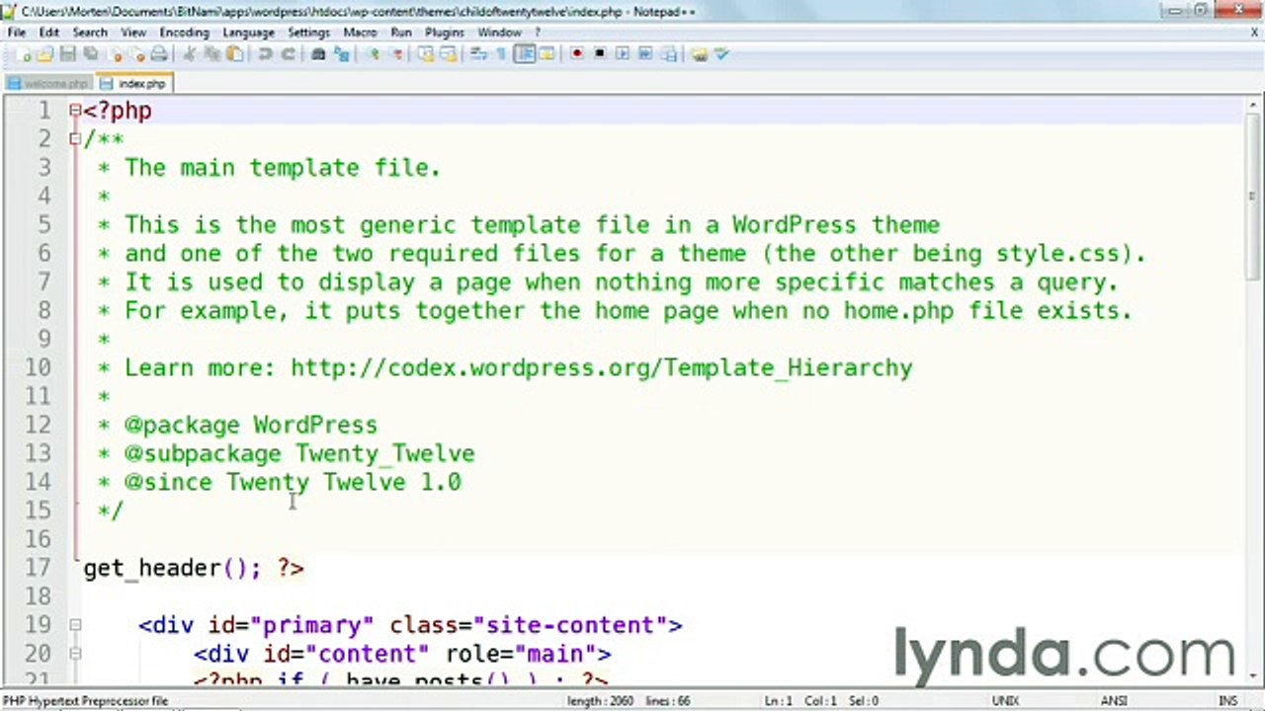This screenshot has height=711, width=1265.
Task: Switch to the welcome.php tab
Action: click(x=48, y=84)
